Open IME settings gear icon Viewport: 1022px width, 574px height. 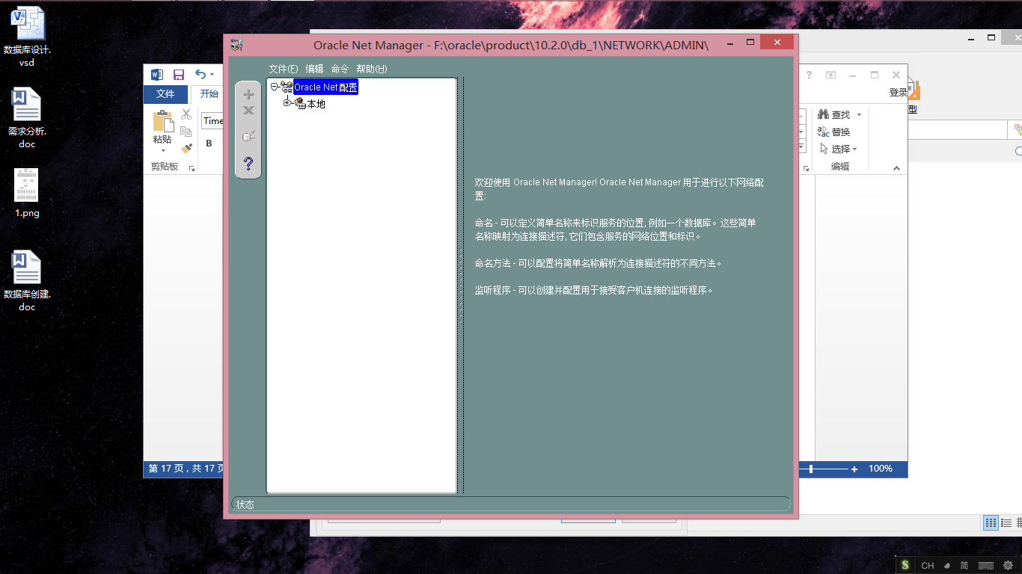(1008, 566)
